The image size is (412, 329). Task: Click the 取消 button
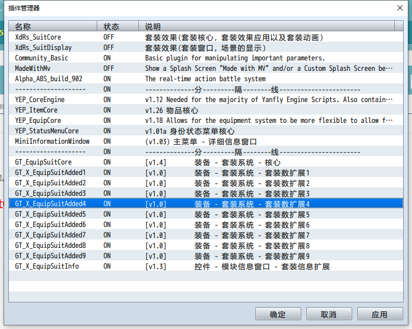(329, 314)
